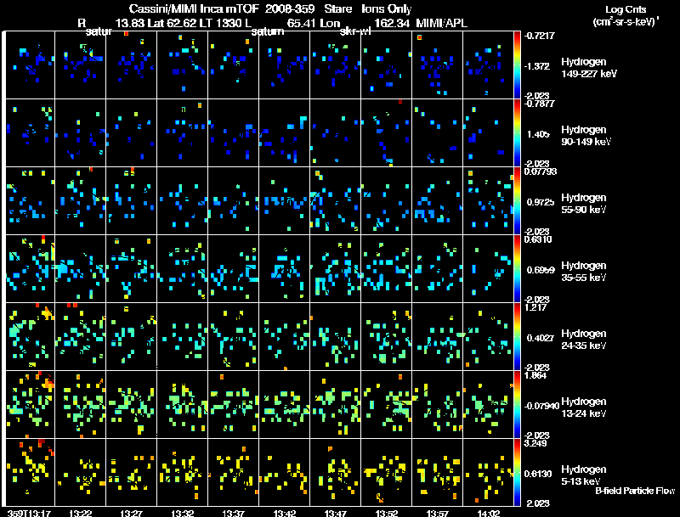This screenshot has height=517, width=680.
Task: Click the 'B-field Particle Flow' label
Action: pos(635,491)
